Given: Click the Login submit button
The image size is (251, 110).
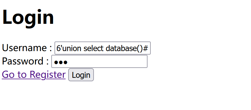Looking at the screenshot, I should coord(81,75).
